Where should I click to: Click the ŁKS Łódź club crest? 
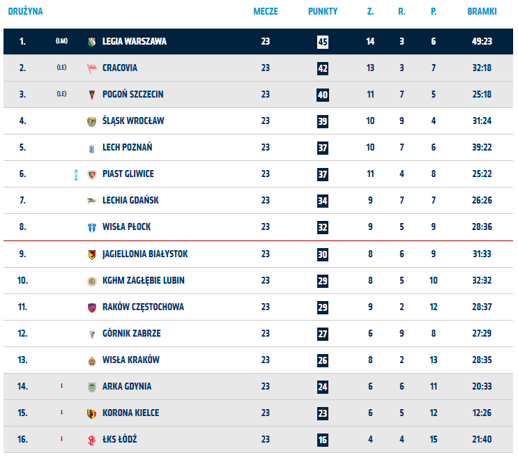pyautogui.click(x=92, y=440)
